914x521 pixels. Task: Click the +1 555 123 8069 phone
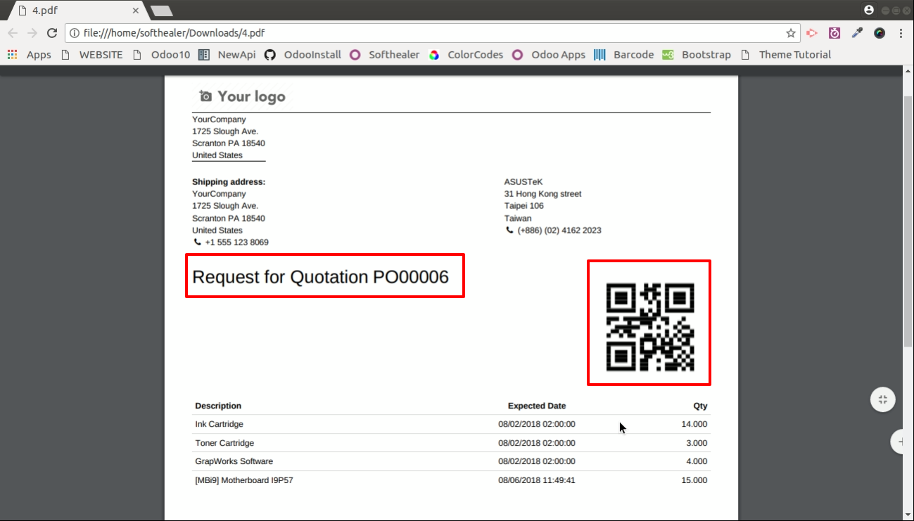pyautogui.click(x=236, y=243)
